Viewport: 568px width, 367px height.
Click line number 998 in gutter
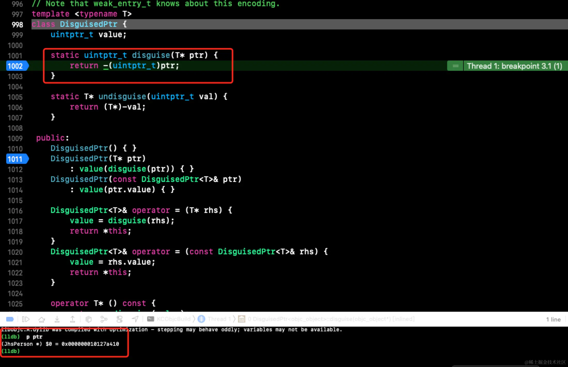[x=17, y=25]
